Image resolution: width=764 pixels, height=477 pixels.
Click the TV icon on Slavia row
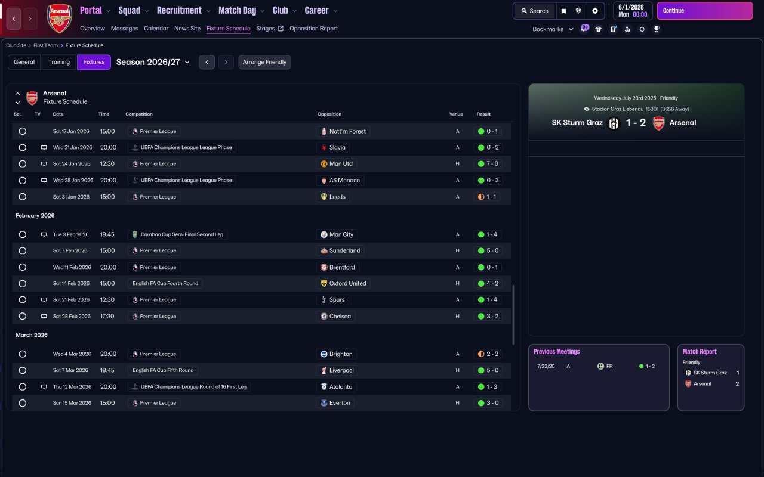44,147
